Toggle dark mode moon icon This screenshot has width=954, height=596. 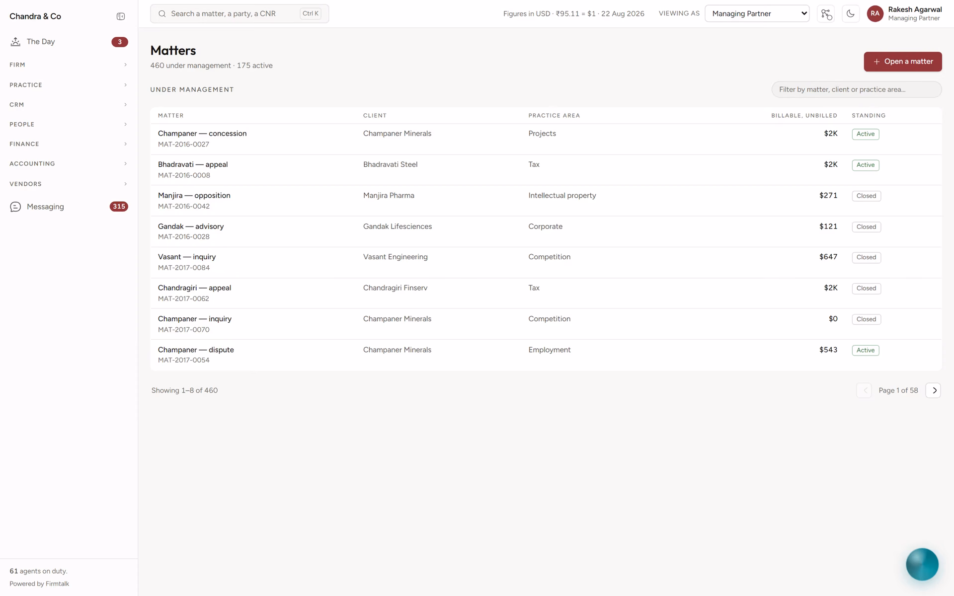(851, 14)
